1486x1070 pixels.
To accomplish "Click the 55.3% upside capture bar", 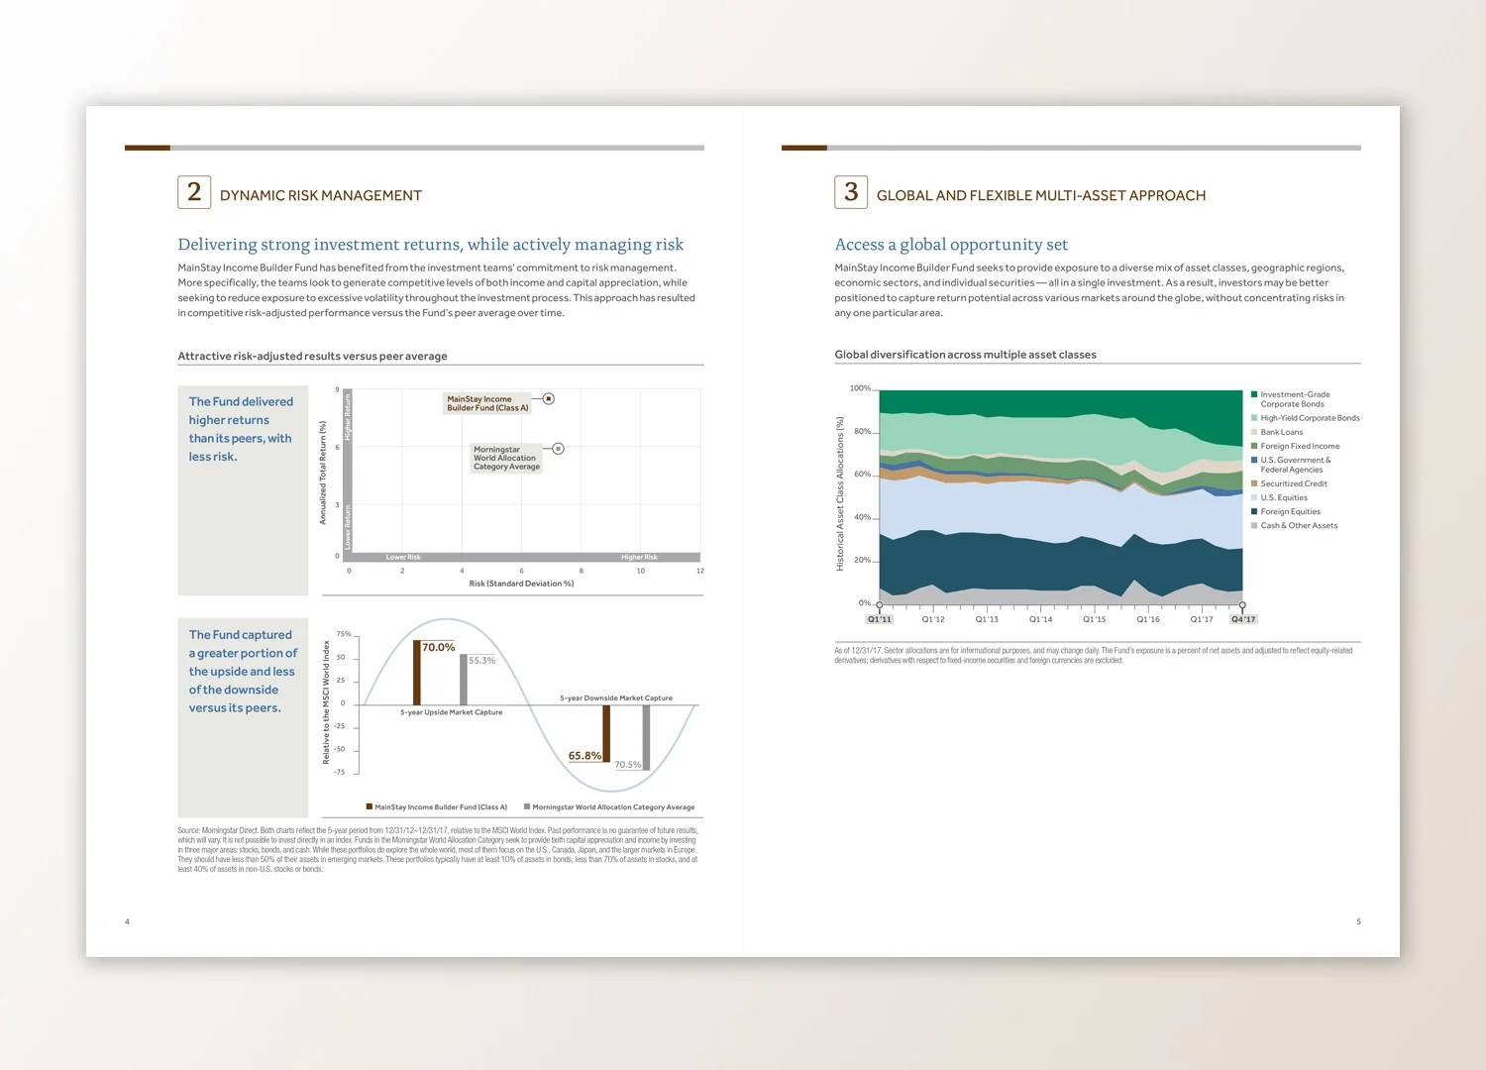I will coord(464,680).
